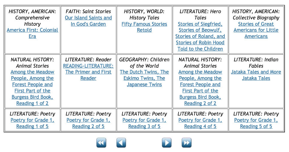
Task: Open Our Island Saints and In God's Garden
Action: pos(88,21)
